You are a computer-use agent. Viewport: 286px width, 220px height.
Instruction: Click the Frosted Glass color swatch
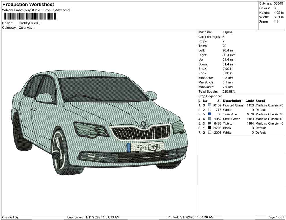210,105
